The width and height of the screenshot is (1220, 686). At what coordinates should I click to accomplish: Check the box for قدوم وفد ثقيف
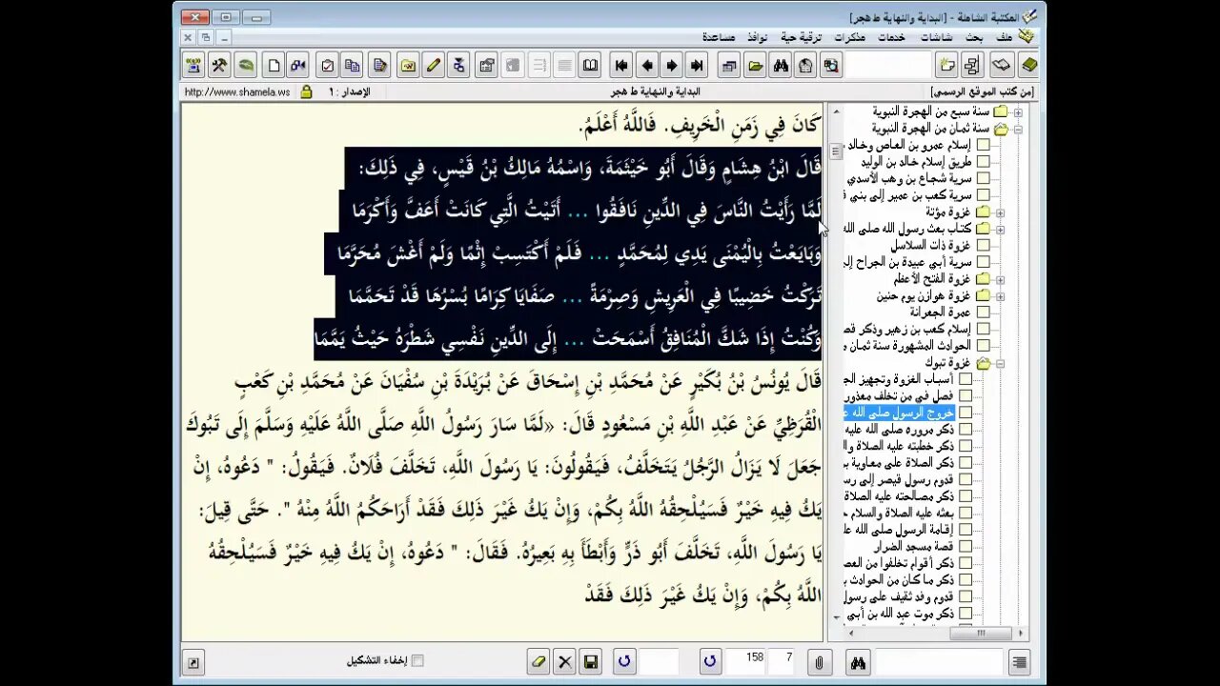point(966,596)
